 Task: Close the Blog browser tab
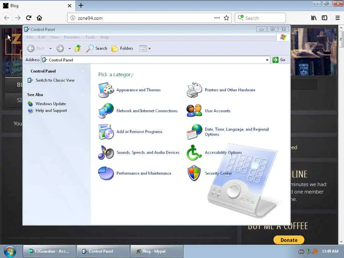(x=70, y=6)
